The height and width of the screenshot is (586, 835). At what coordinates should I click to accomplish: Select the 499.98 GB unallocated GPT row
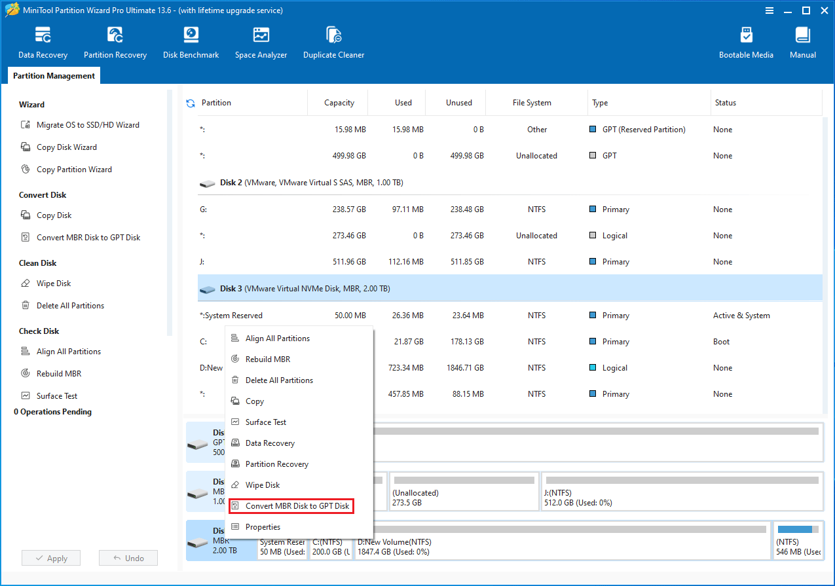[510, 156]
